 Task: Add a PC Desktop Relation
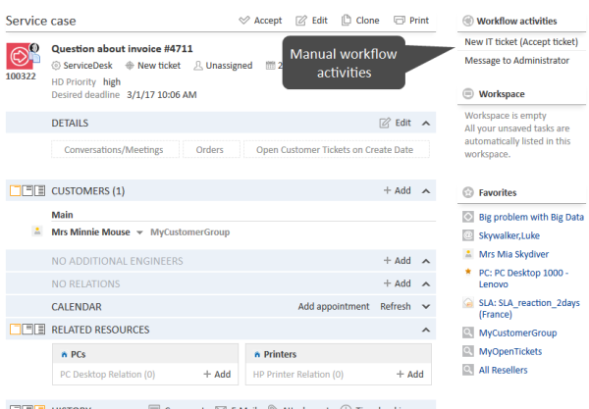(217, 375)
